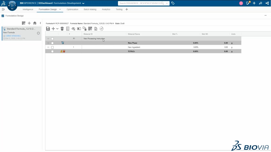271x152 pixels.
Task: Click the CHRIS STRASSEL owner link
Action: tap(13, 36)
